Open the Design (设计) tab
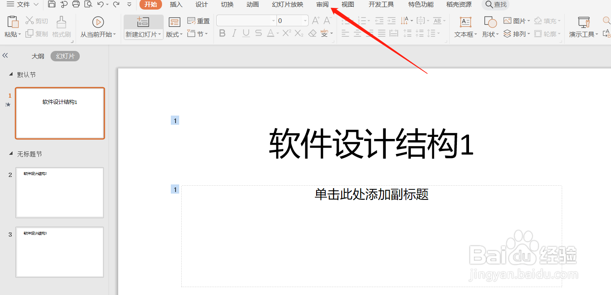611x295 pixels. (202, 5)
